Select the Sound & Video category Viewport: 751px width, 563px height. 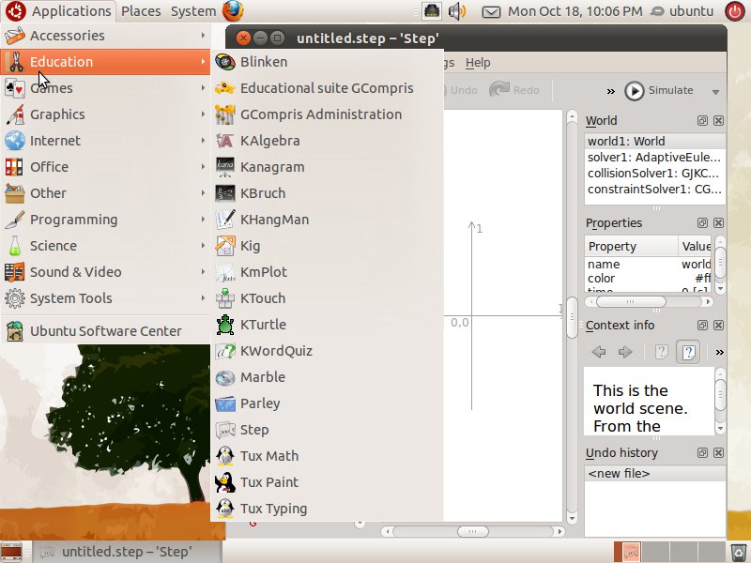pyautogui.click(x=105, y=272)
